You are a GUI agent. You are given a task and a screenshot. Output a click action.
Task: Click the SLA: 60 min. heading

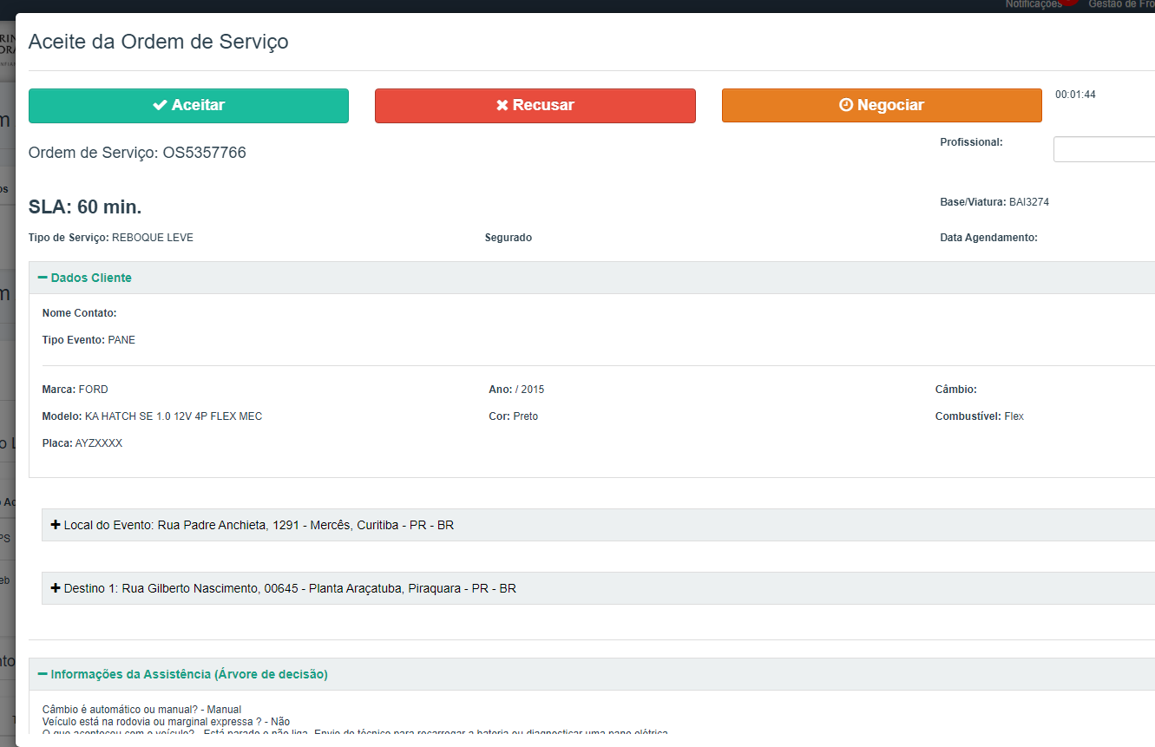[x=85, y=206]
